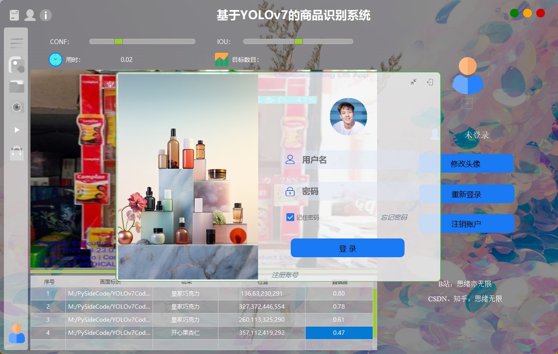558x354 pixels.
Task: Click the bar chart icon beside 目标数目
Action: click(221, 59)
